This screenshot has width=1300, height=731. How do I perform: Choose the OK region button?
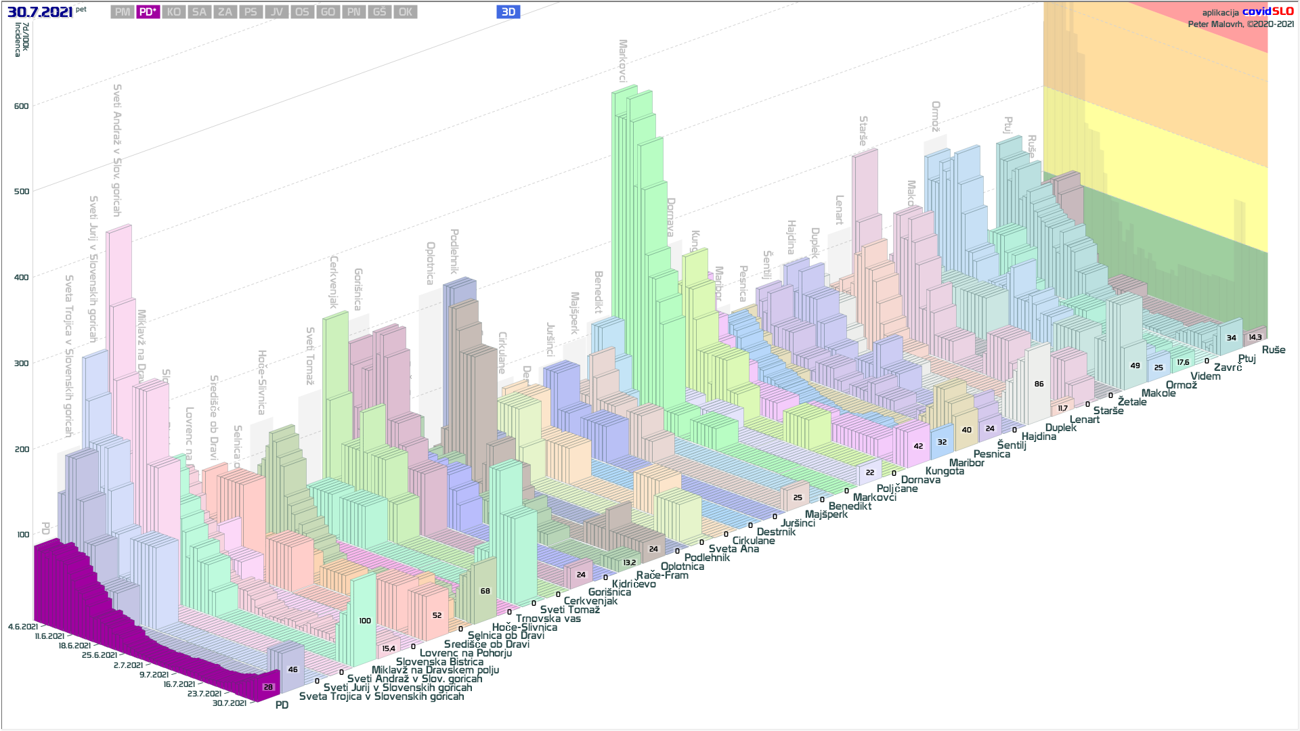405,12
